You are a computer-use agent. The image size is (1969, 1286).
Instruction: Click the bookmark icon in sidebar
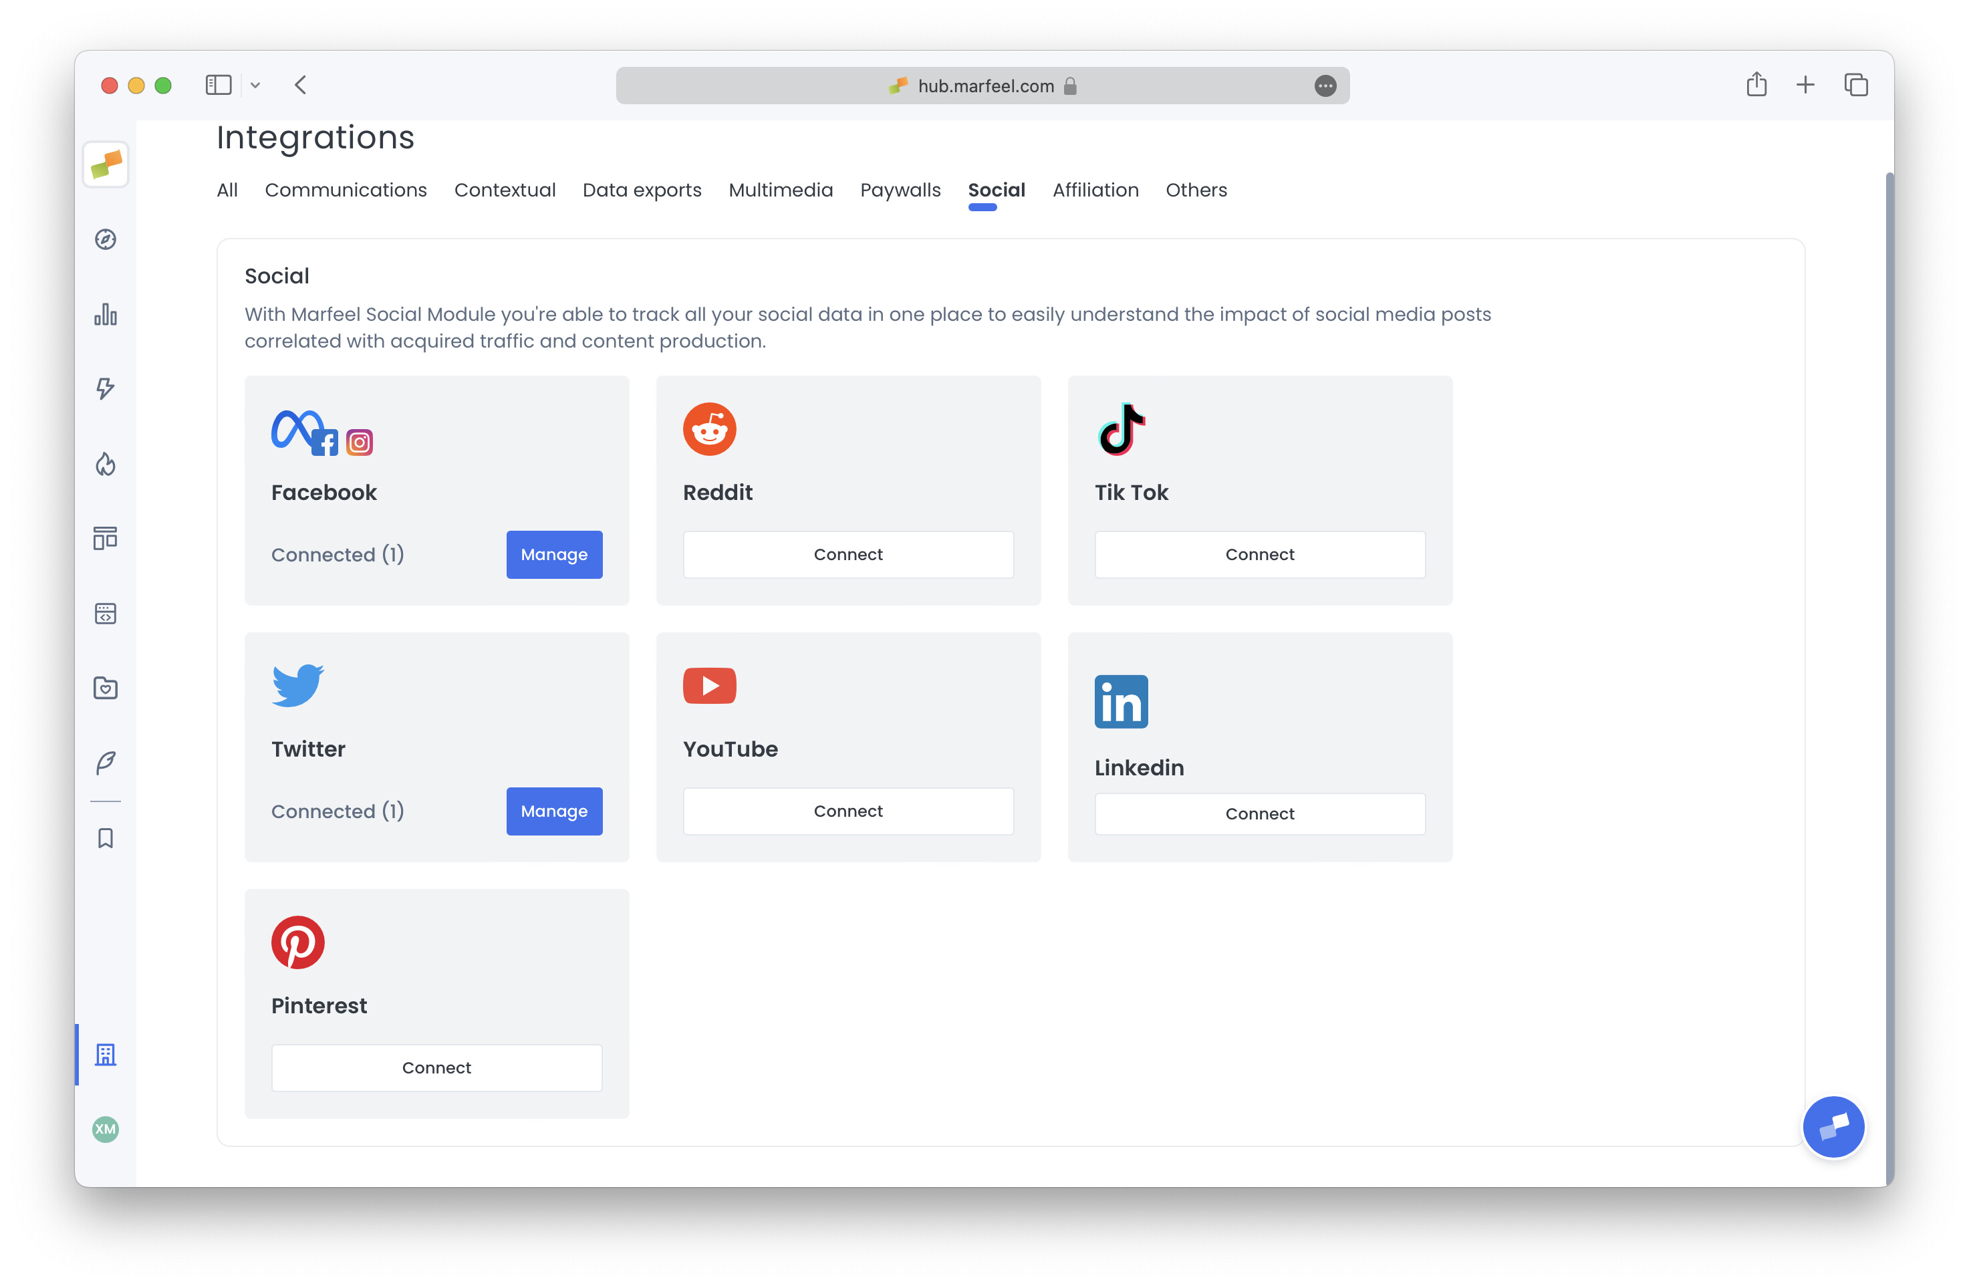(105, 838)
